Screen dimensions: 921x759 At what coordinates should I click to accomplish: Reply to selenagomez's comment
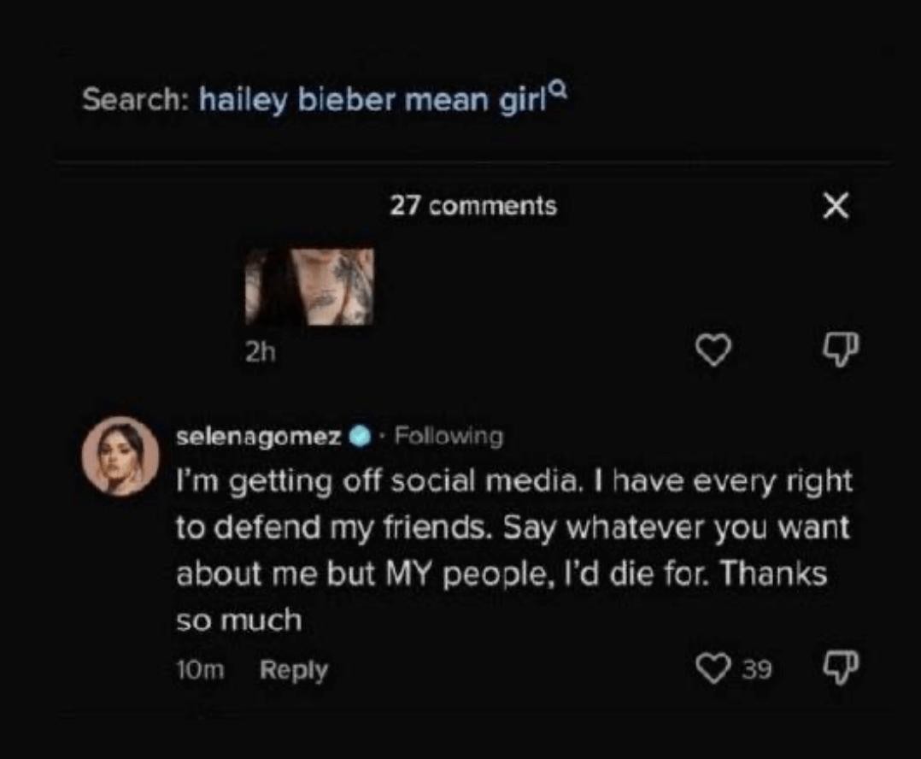[293, 670]
